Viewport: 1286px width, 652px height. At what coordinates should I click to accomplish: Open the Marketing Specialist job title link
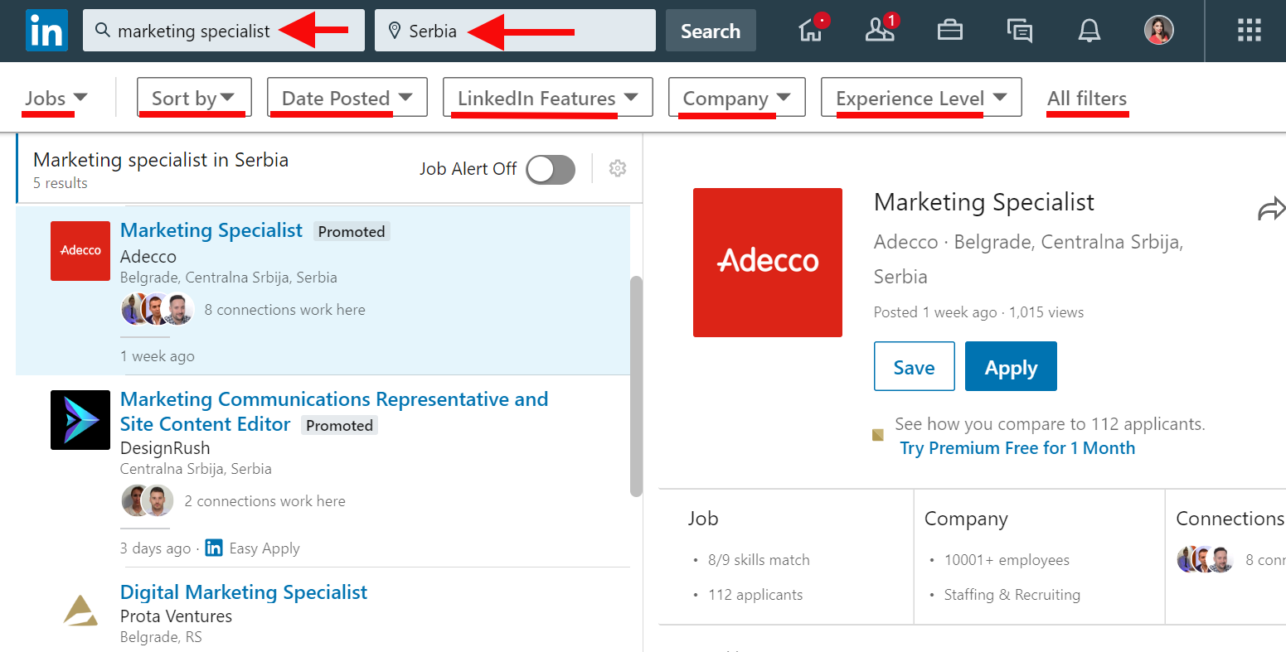(x=211, y=230)
